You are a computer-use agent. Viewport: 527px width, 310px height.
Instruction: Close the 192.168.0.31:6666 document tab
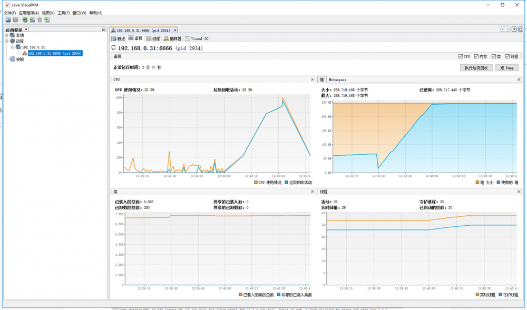pos(175,31)
